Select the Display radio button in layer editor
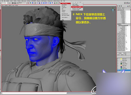131x95 pixels. (x=118, y=53)
